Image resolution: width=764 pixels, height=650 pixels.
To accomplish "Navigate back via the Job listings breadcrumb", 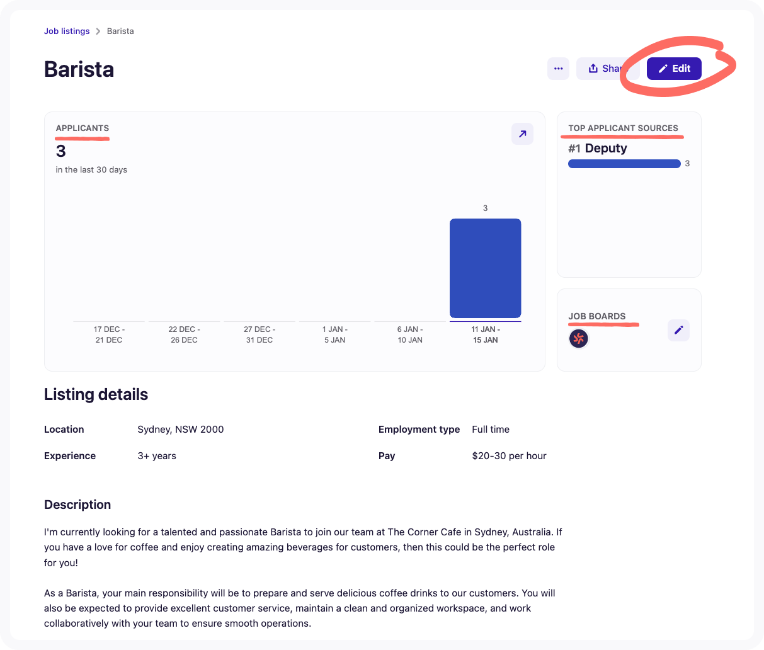I will tap(67, 31).
